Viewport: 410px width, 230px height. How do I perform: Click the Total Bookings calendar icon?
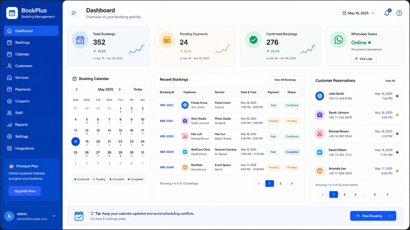point(80,40)
